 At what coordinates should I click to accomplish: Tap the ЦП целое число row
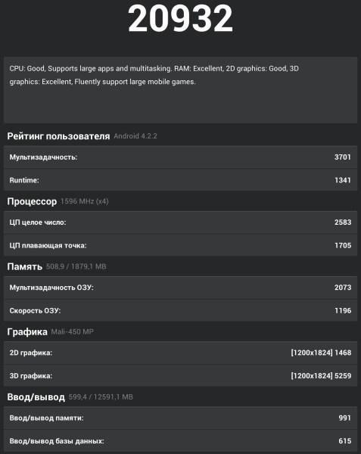[180, 222]
